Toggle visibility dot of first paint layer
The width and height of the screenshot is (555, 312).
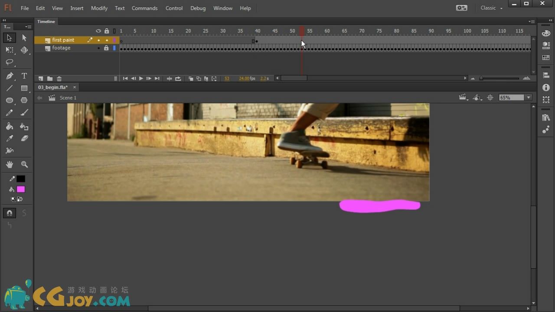98,40
